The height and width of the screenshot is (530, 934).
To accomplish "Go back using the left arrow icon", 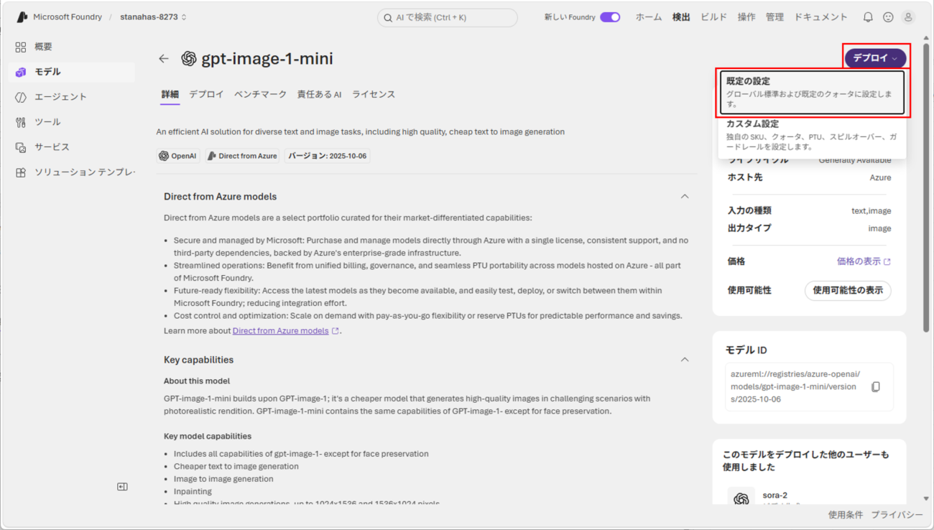I will (164, 59).
